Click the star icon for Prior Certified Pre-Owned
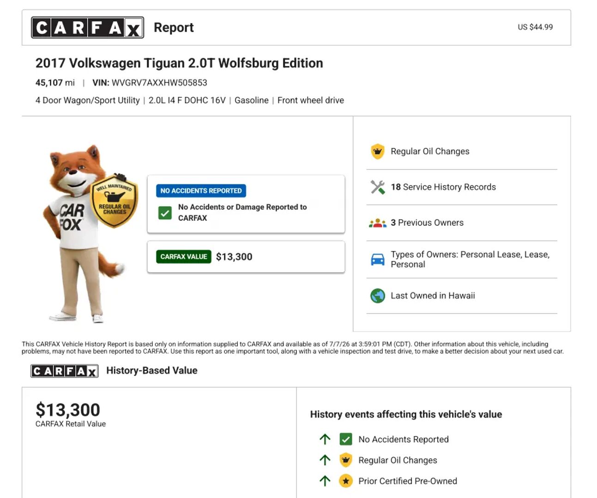This screenshot has height=498, width=597. [x=346, y=481]
